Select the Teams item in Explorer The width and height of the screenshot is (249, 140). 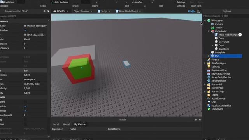(x=214, y=95)
